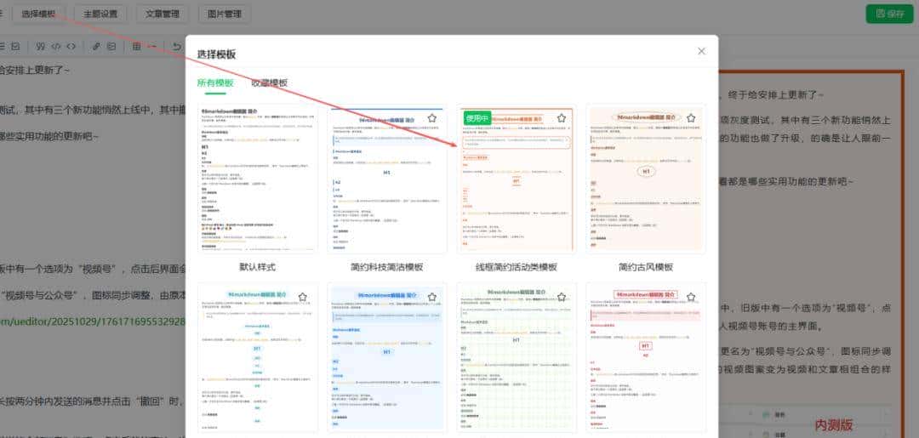
Task: Insert a link from editor toolbar
Action: click(x=97, y=46)
